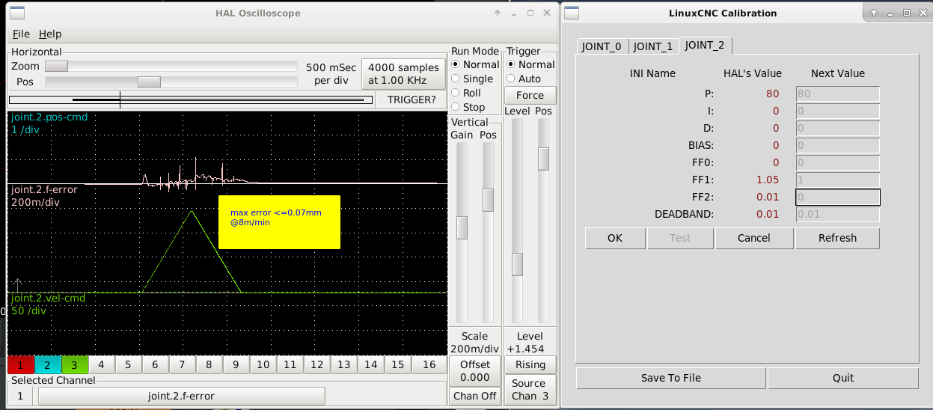This screenshot has height=410, width=933.
Task: Click the joint.2.vel-cmd trace label
Action: [48, 298]
